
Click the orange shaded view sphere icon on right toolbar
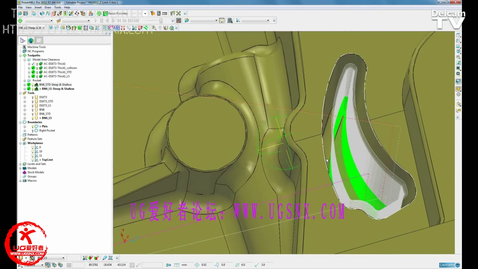(458, 89)
